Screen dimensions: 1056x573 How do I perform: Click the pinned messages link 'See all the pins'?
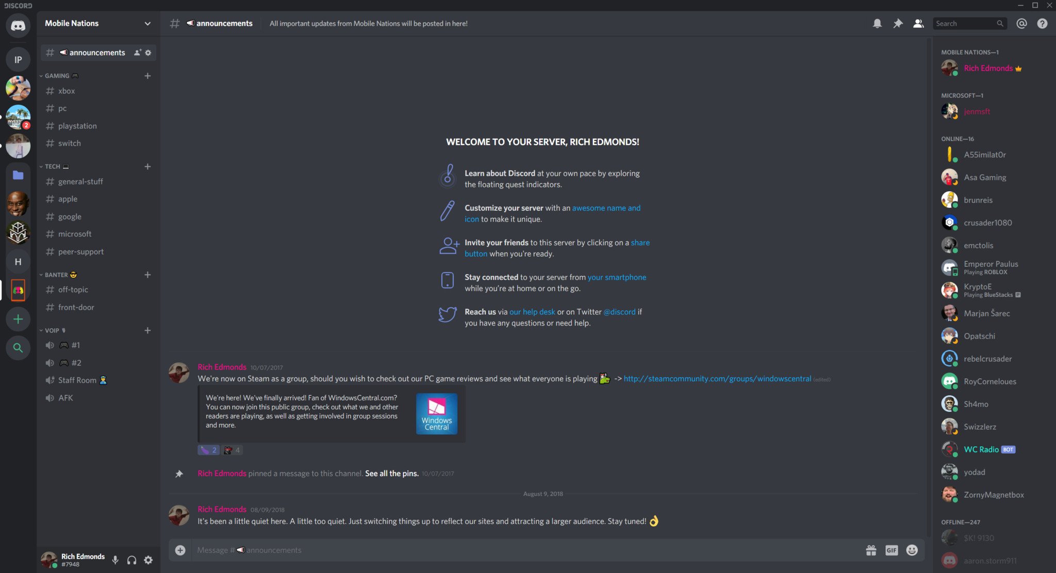tap(392, 473)
